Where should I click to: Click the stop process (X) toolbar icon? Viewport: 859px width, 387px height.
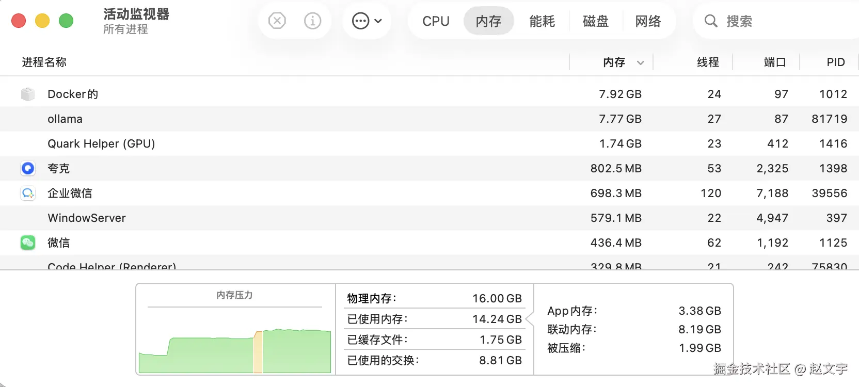click(x=277, y=21)
